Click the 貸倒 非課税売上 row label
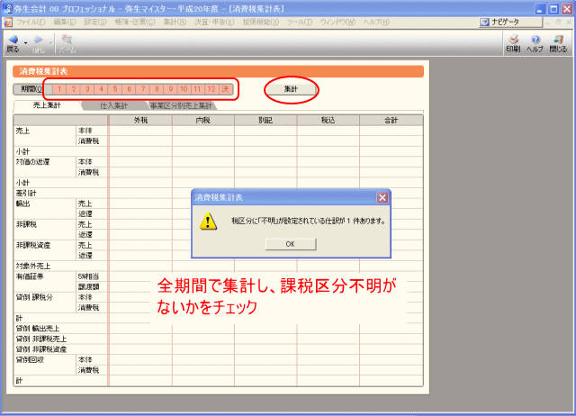The width and height of the screenshot is (576, 416). click(41, 339)
